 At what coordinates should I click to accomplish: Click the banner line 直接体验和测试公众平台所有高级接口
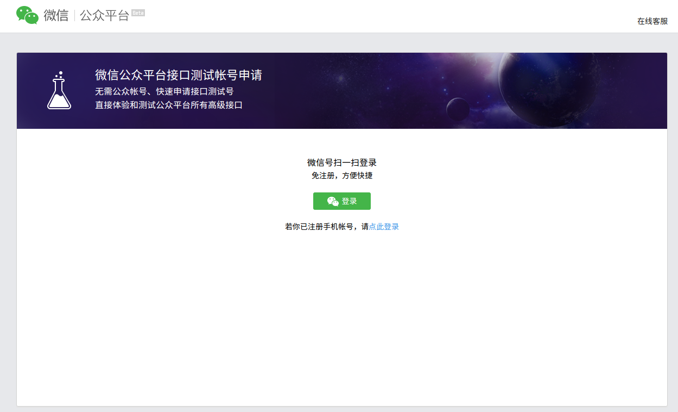pyautogui.click(x=168, y=105)
